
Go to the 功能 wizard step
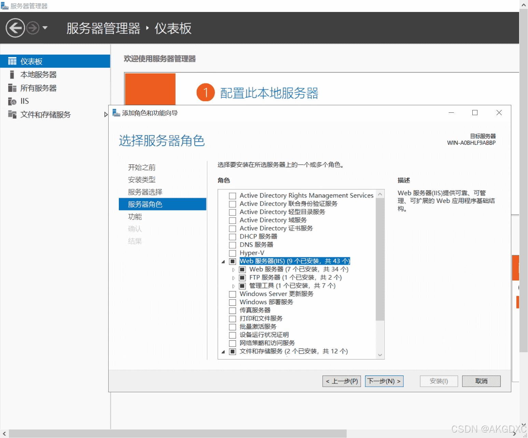click(x=135, y=217)
